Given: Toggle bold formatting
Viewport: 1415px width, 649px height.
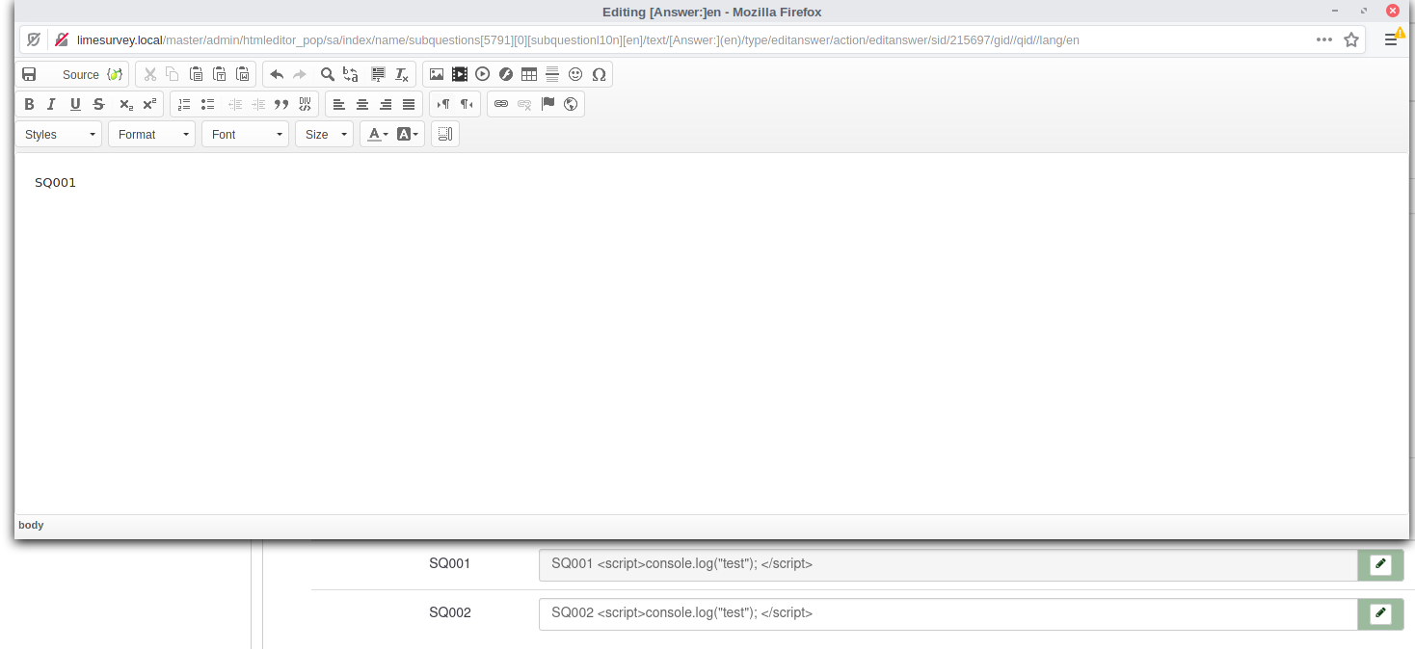Looking at the screenshot, I should pos(29,104).
